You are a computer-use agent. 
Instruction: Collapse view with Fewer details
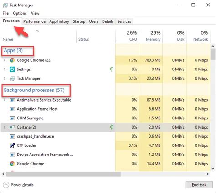pos(18,185)
